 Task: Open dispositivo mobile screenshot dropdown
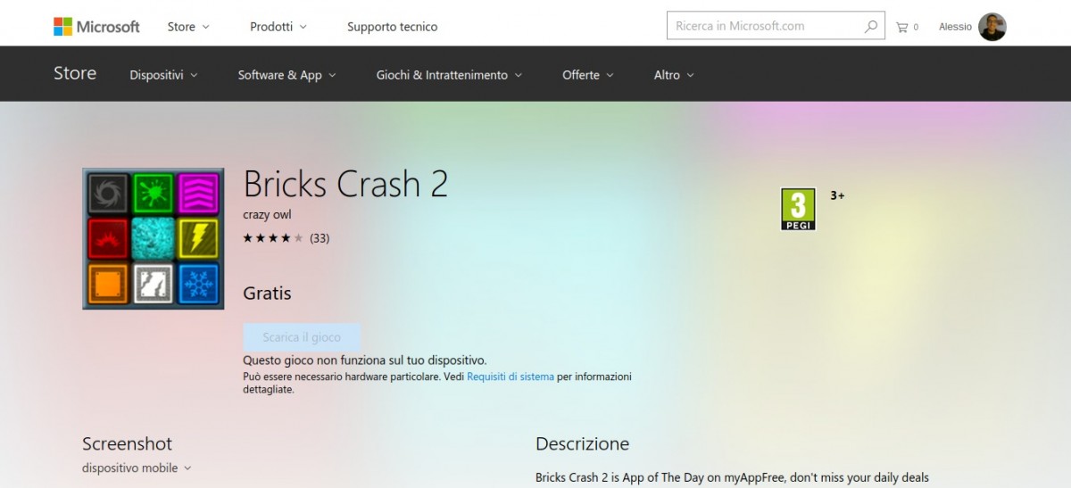pyautogui.click(x=137, y=467)
